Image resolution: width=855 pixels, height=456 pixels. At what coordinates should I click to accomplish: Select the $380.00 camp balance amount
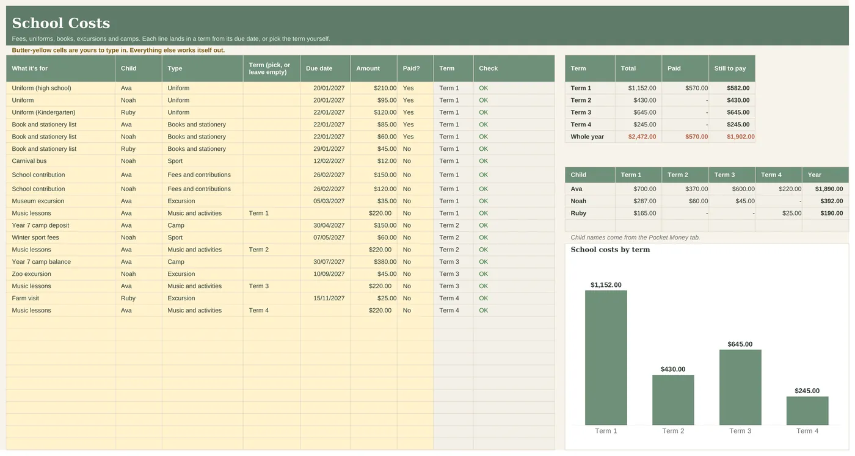pyautogui.click(x=374, y=262)
